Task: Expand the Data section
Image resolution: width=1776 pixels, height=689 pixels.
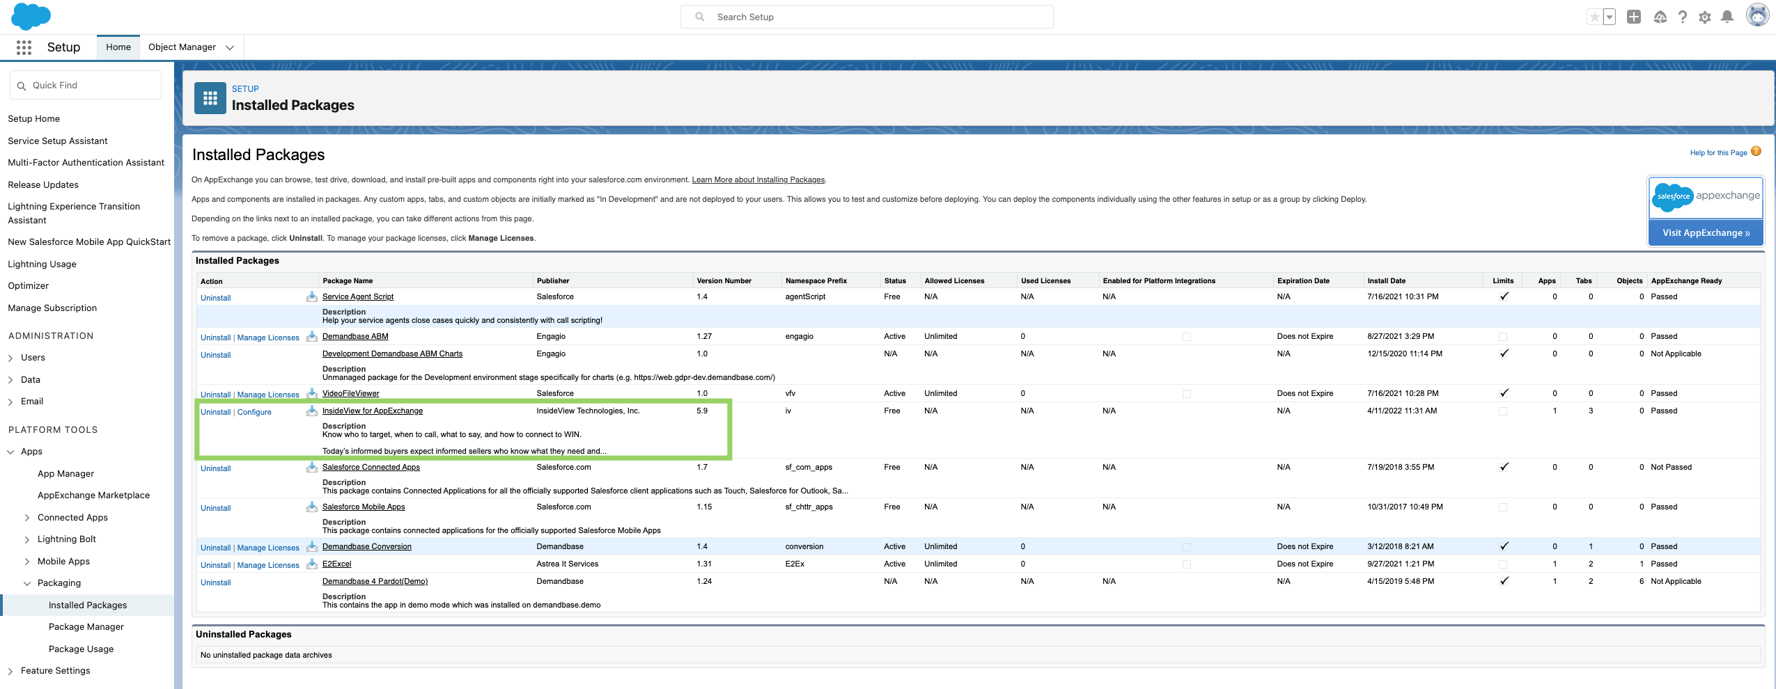Action: coord(10,380)
